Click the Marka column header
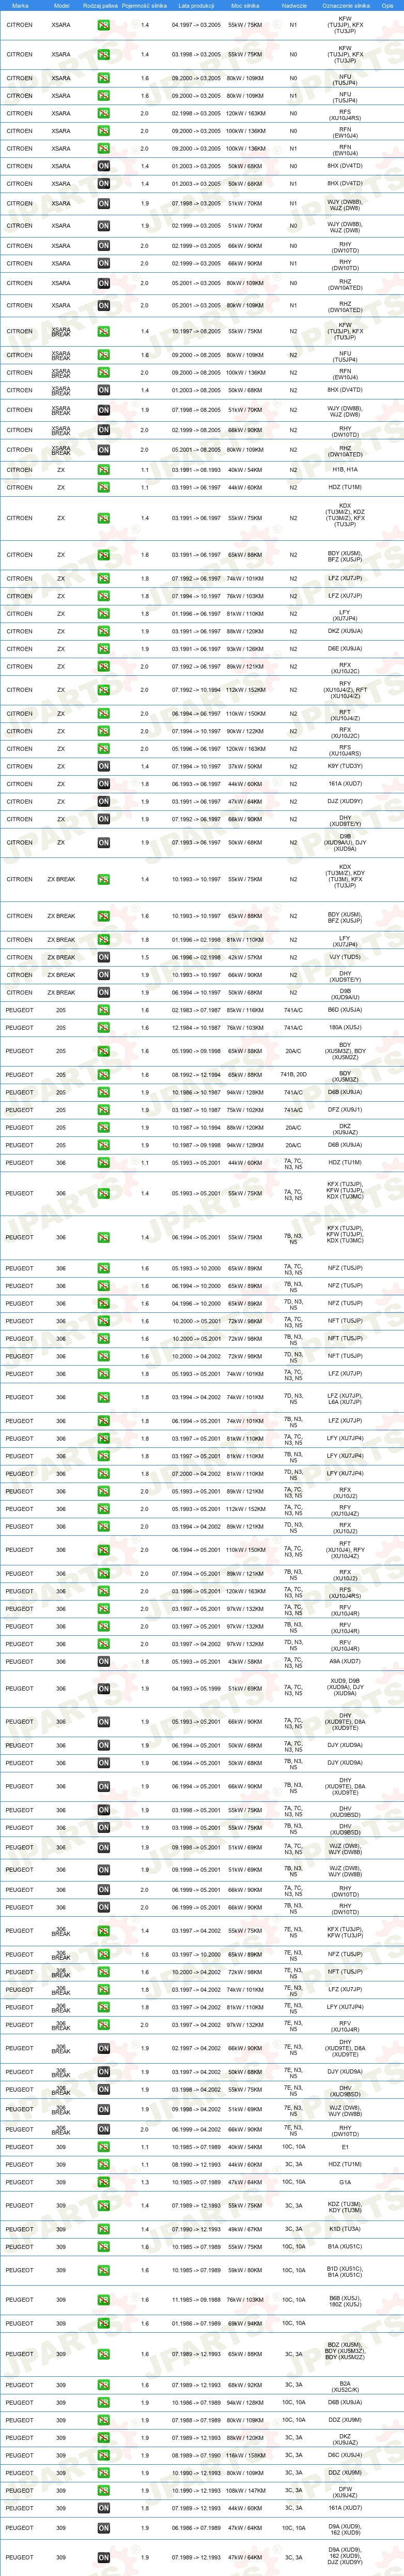Viewport: 404px width, 2576px height. pyautogui.click(x=20, y=5)
